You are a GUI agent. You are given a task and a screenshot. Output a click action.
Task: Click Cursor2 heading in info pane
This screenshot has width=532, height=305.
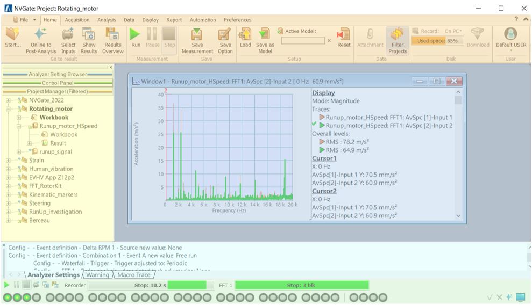point(324,191)
